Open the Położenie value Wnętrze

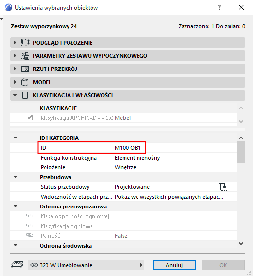125,167
